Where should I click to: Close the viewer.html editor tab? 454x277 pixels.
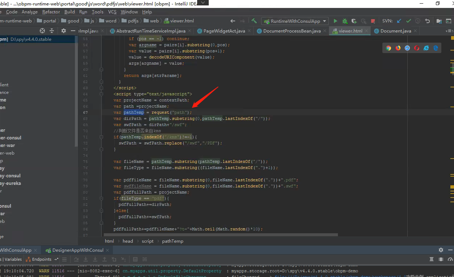coord(366,31)
